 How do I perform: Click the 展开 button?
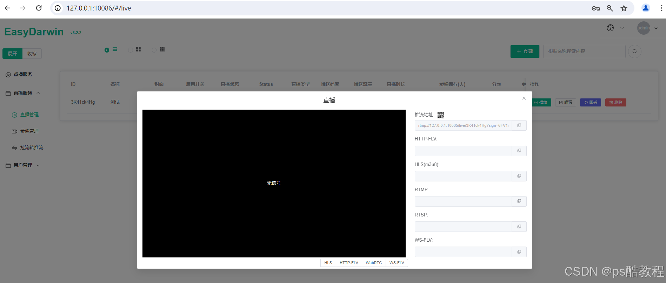(12, 54)
